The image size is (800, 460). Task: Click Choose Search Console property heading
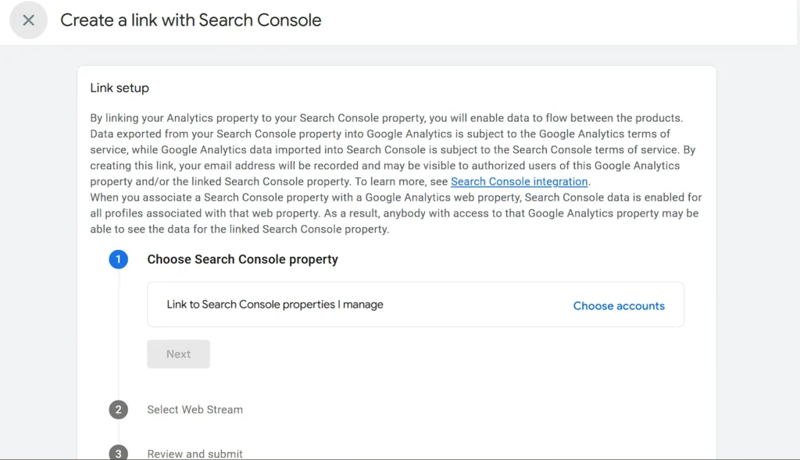click(242, 259)
